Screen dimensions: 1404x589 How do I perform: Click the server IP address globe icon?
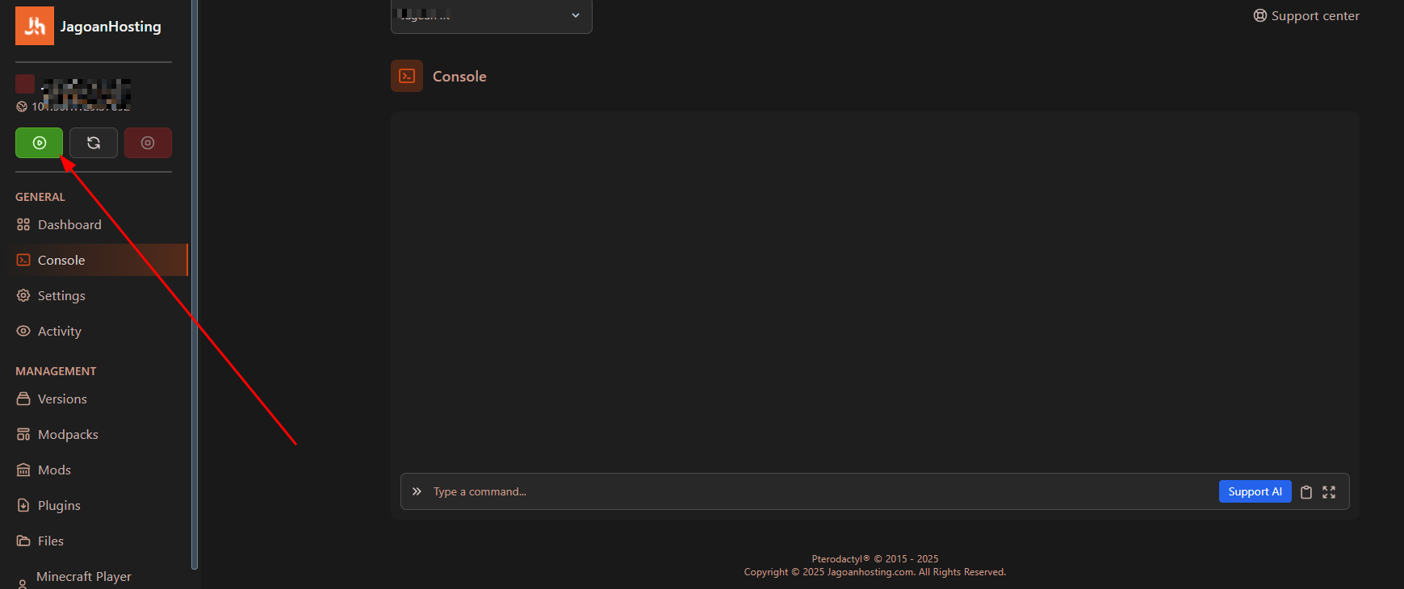pos(22,107)
